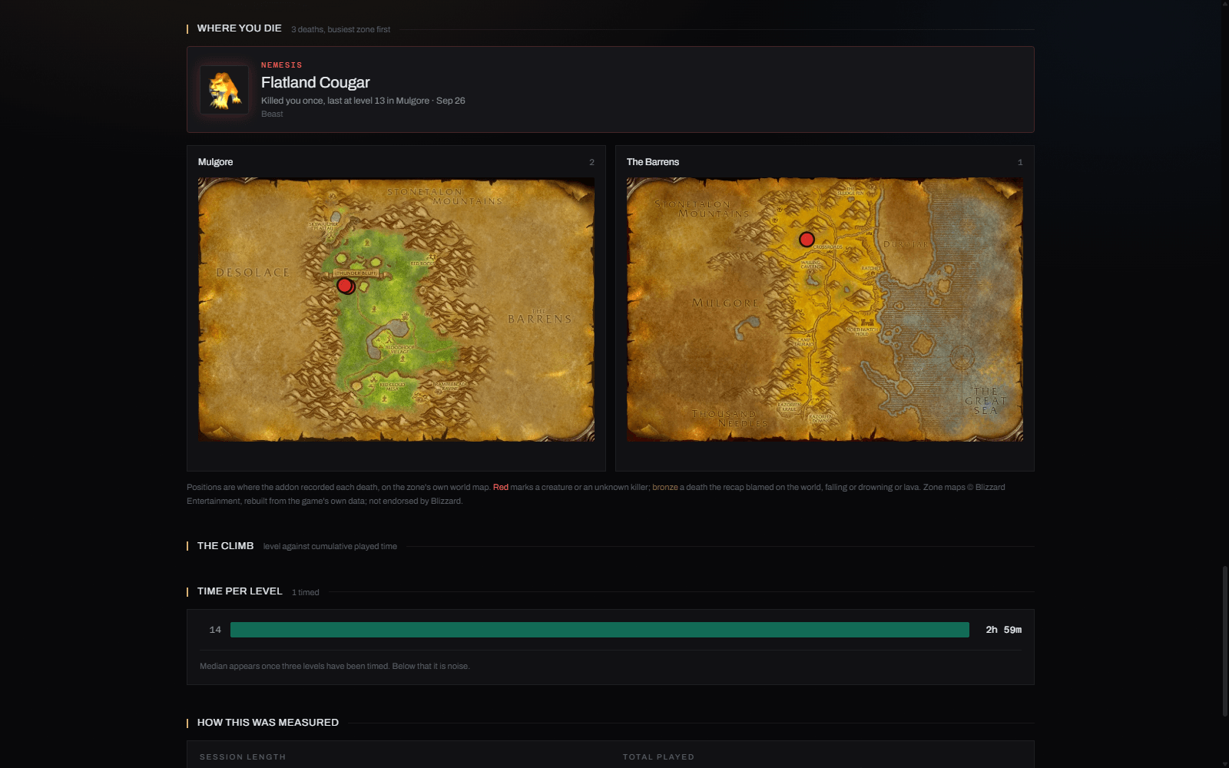The image size is (1229, 768).
Task: Open the Mulgore zone map image
Action: 396,310
